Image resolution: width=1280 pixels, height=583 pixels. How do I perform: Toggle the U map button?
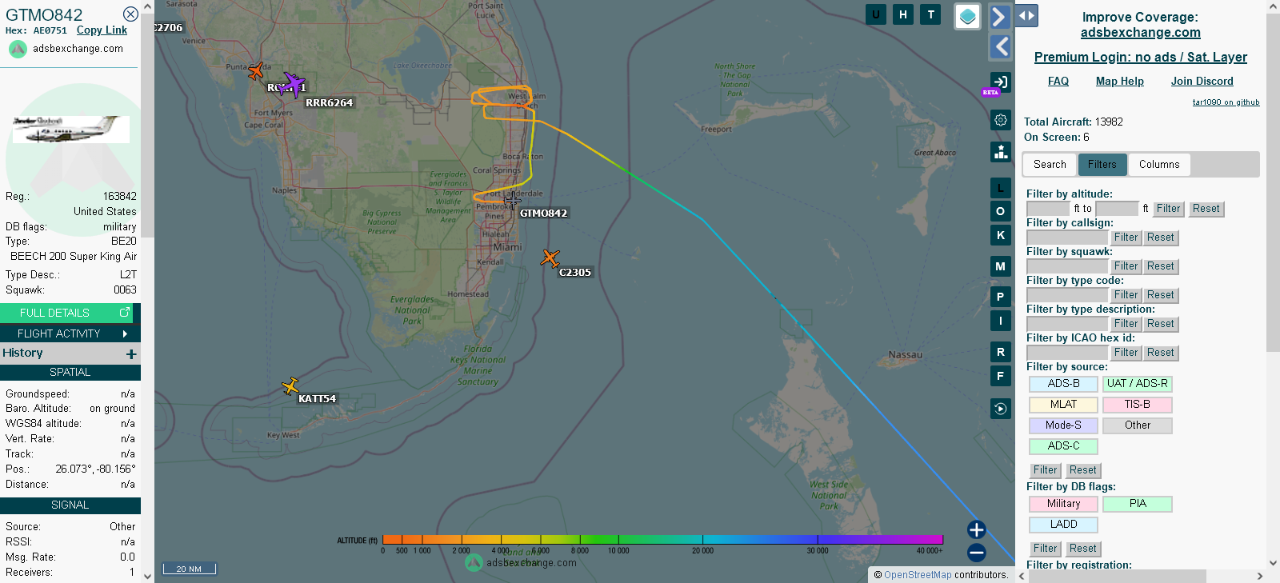(x=876, y=14)
